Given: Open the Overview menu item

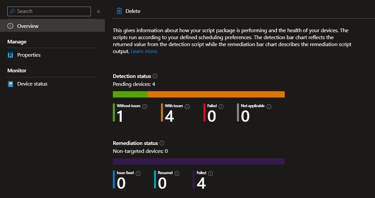Looking at the screenshot, I should click(28, 26).
